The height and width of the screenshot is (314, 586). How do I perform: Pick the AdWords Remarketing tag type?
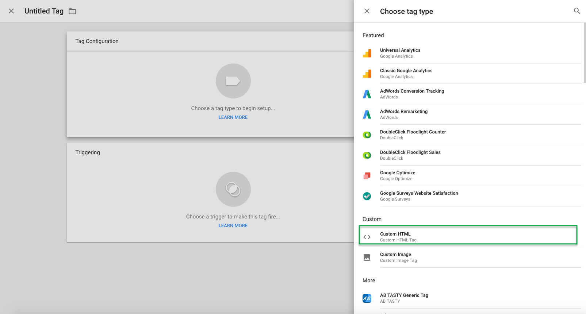coord(403,114)
